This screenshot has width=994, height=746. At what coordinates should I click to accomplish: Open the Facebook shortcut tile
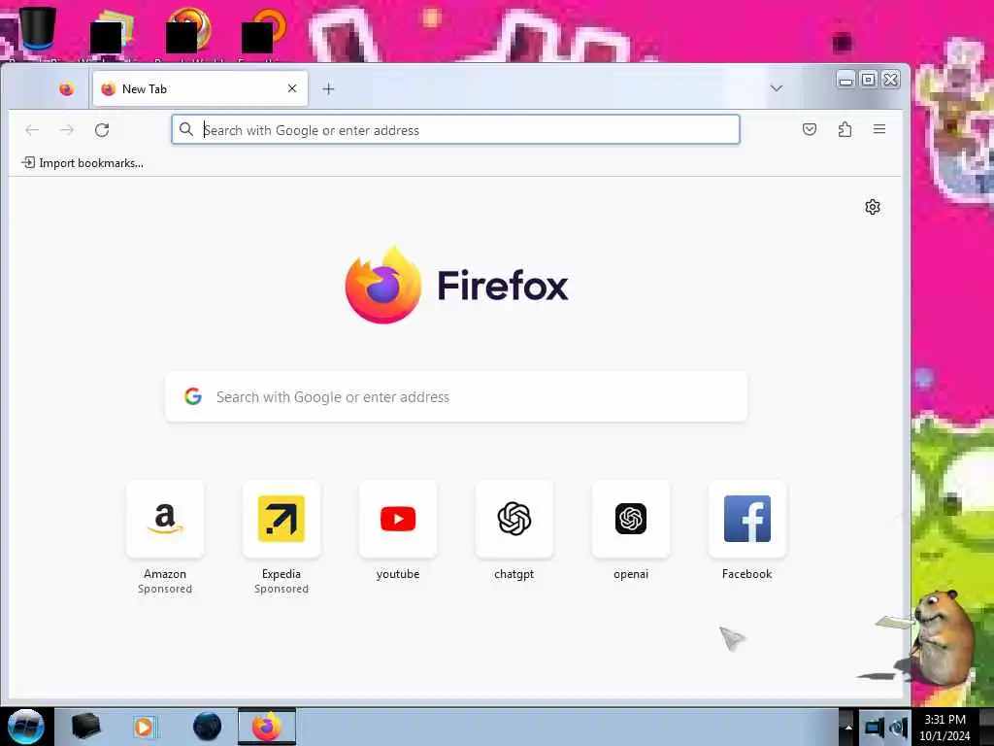747,519
